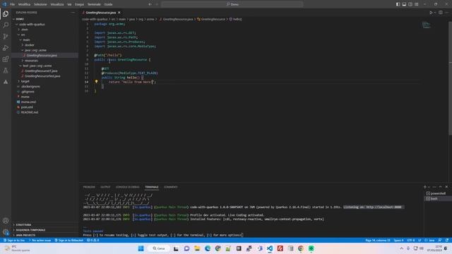
Task: Select the powershell terminal instance
Action: point(438,193)
